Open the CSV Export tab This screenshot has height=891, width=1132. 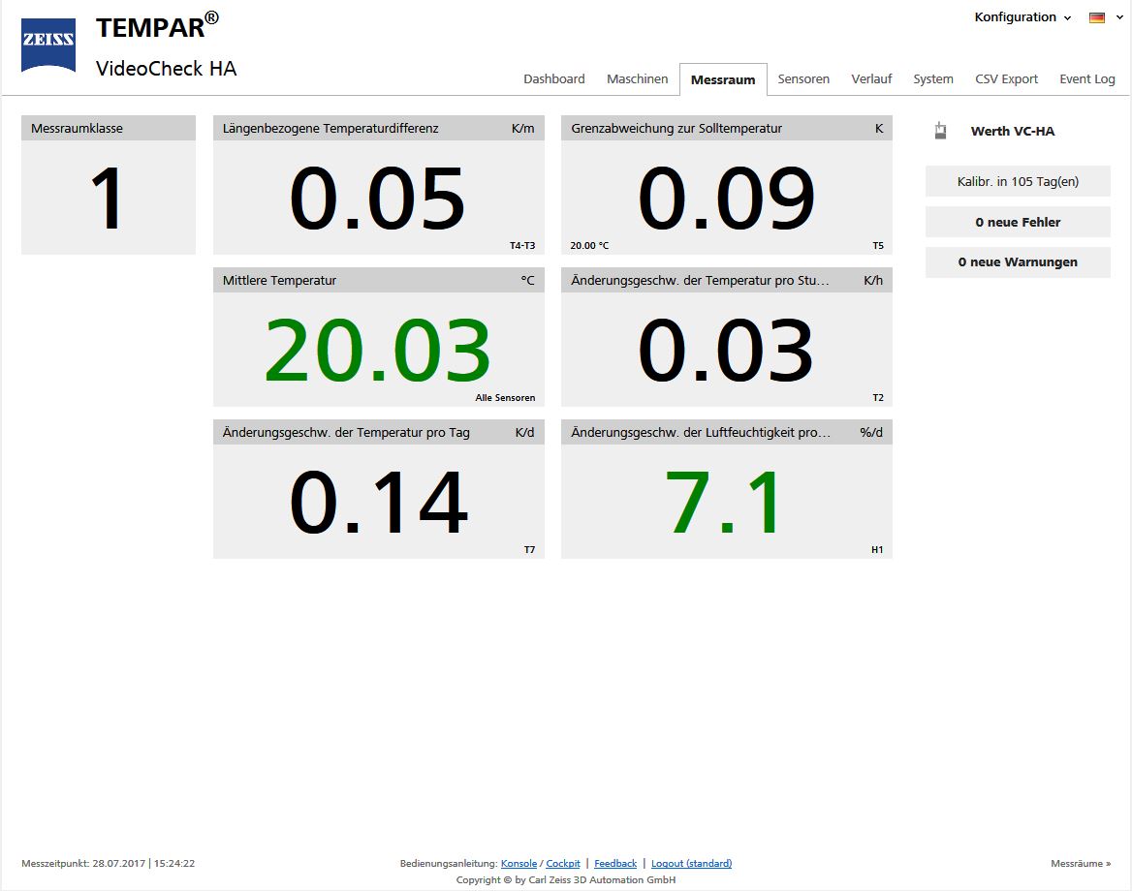[1006, 78]
